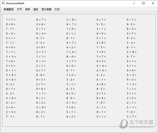Pick the problem "5 × 5 ="
This screenshot has width=158, height=133.
tap(11, 66)
